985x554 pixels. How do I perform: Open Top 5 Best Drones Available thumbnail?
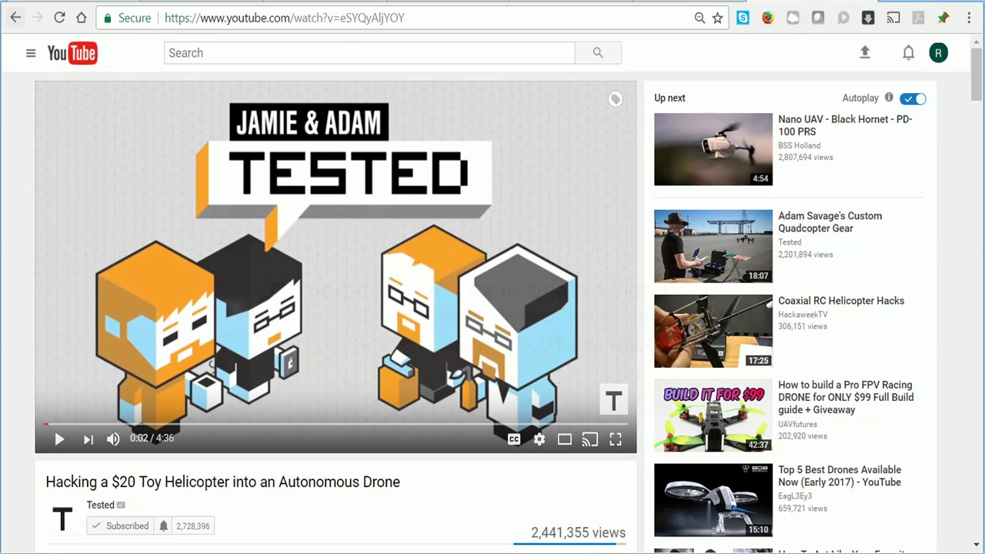(713, 500)
